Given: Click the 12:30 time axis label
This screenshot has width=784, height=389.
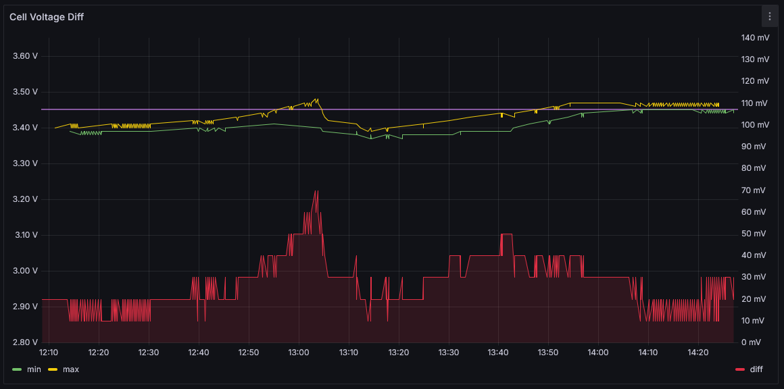Looking at the screenshot, I should 149,353.
